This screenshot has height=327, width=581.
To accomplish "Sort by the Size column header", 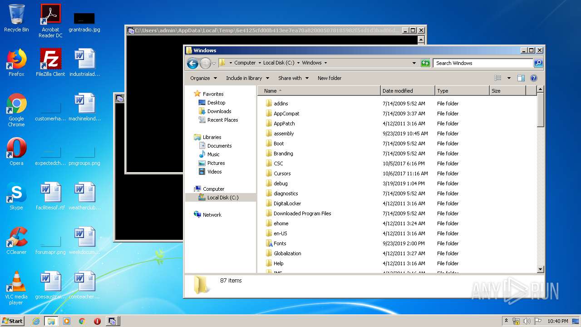I will click(507, 91).
